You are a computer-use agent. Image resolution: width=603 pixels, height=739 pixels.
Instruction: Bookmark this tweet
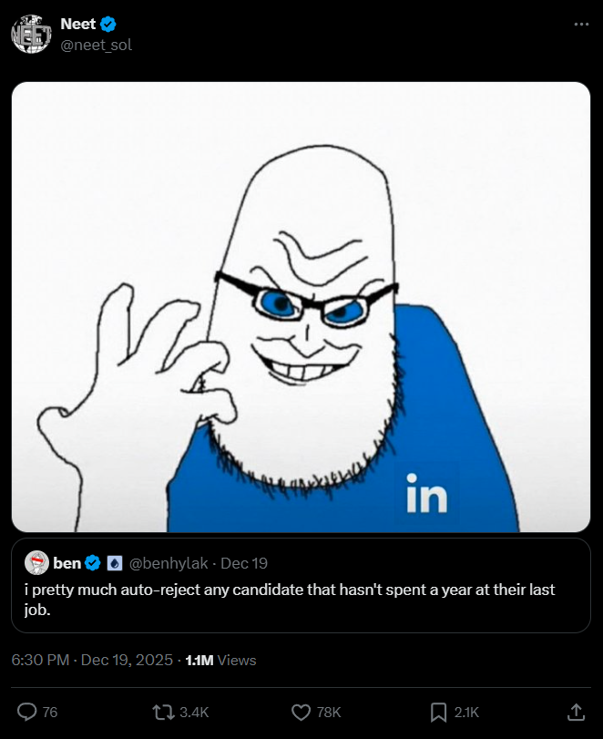(438, 712)
